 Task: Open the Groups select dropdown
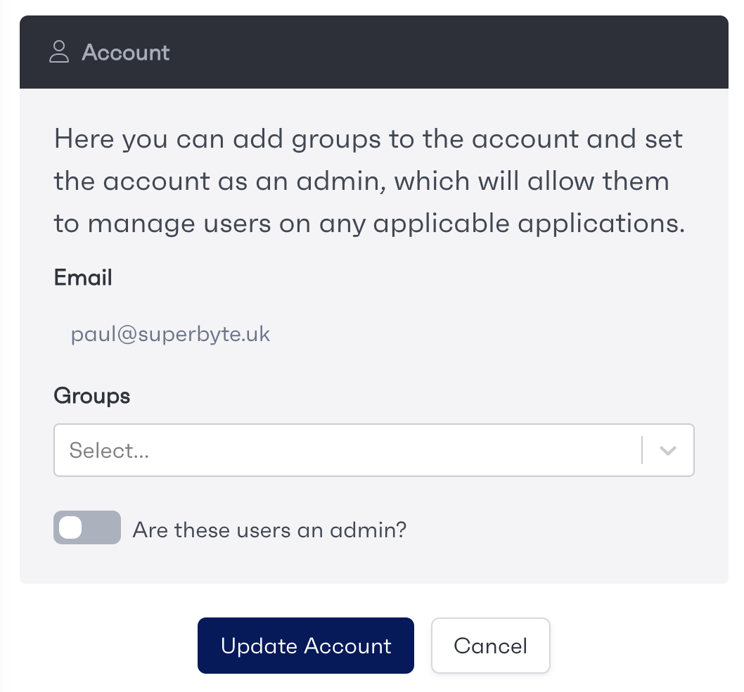click(x=374, y=450)
